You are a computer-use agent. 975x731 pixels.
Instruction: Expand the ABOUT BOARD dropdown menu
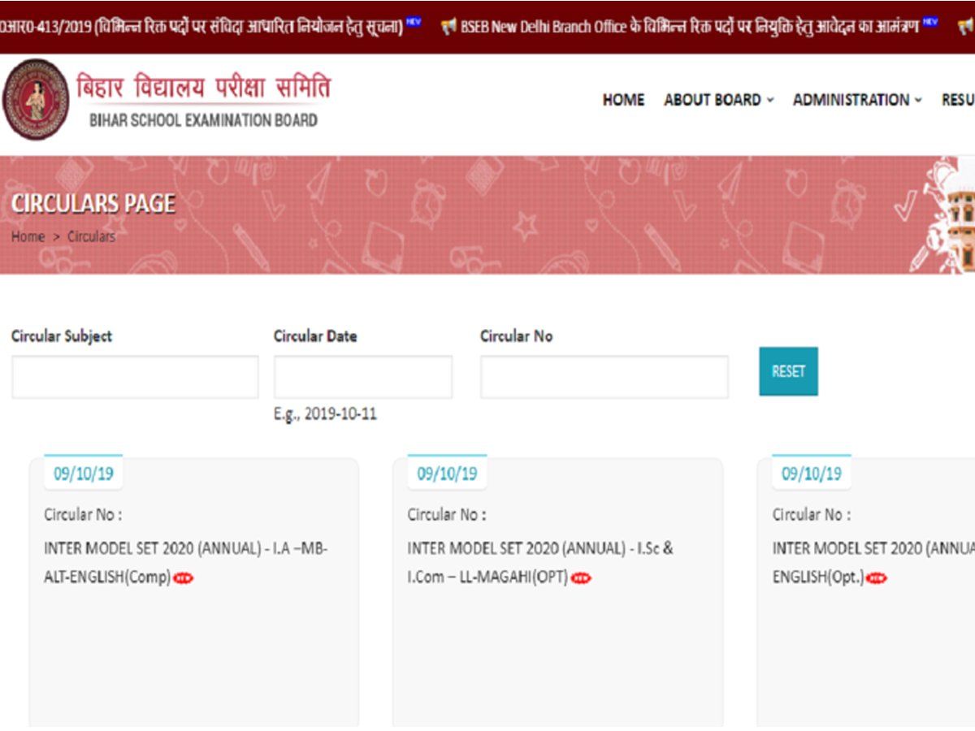tap(718, 100)
